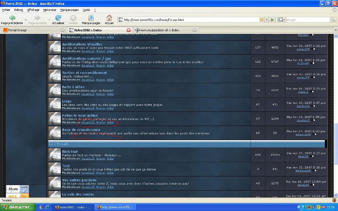Screen dimensions: 338x211
Task: Reload the page with Actualiser
Action: point(58,18)
